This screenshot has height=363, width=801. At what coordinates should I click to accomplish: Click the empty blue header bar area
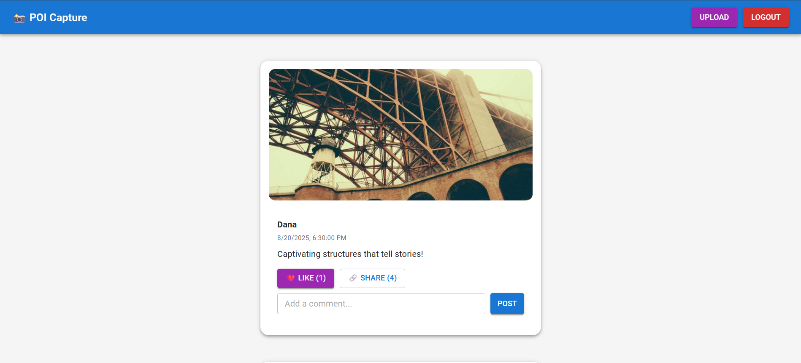pyautogui.click(x=380, y=17)
